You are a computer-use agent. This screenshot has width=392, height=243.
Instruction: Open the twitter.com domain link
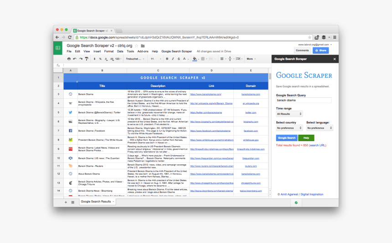pos(251,112)
